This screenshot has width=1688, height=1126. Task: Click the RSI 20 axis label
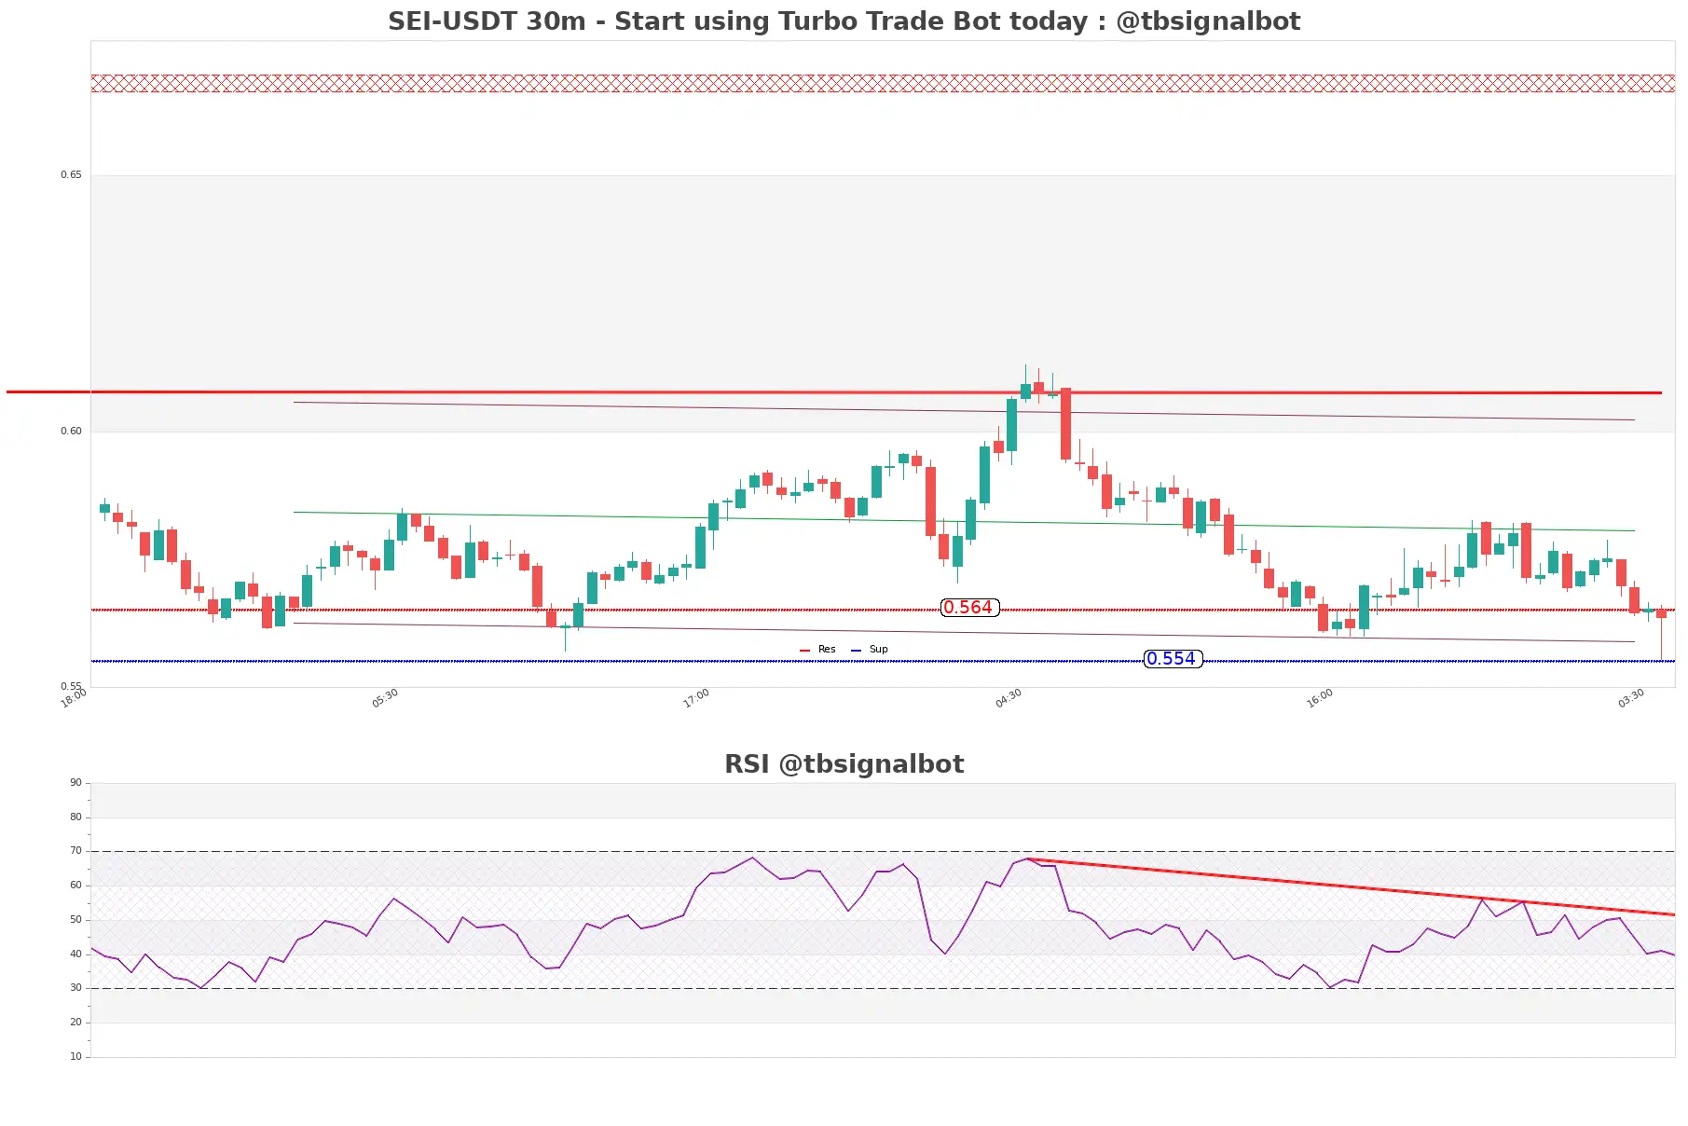pyautogui.click(x=75, y=1023)
